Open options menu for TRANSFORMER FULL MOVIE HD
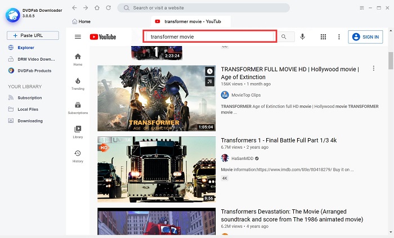The image size is (394, 238). [374, 68]
